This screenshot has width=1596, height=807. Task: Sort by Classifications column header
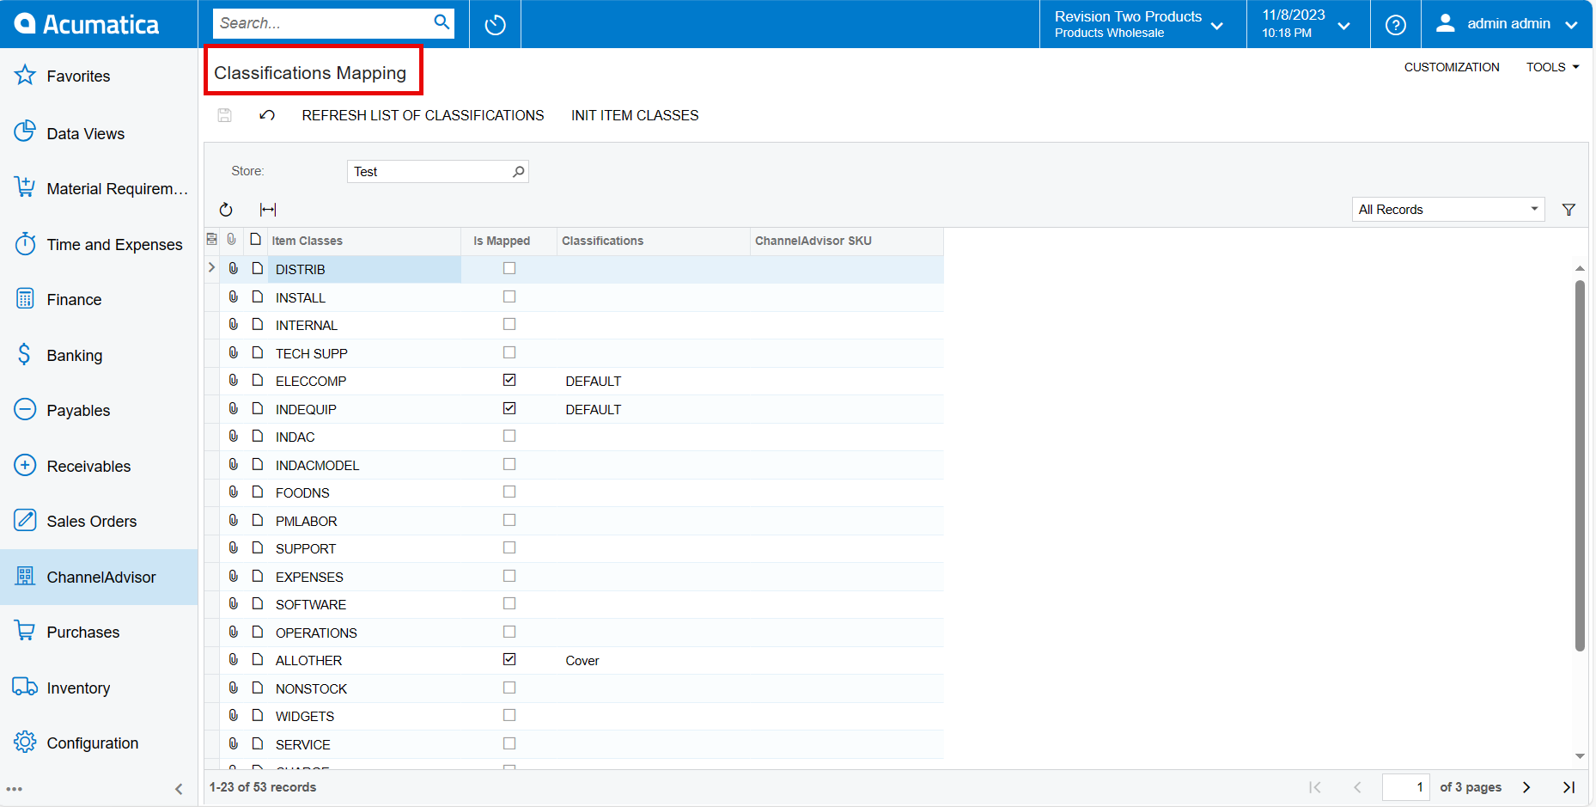click(x=653, y=241)
